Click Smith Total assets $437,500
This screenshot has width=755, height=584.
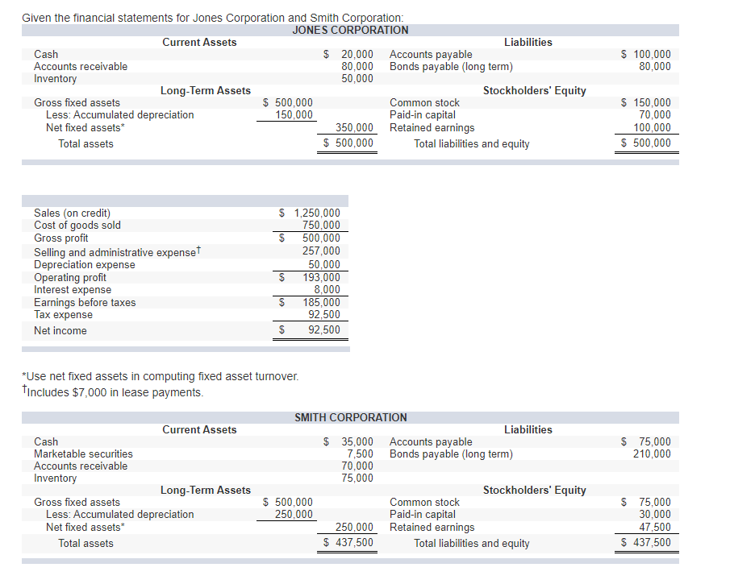click(348, 543)
